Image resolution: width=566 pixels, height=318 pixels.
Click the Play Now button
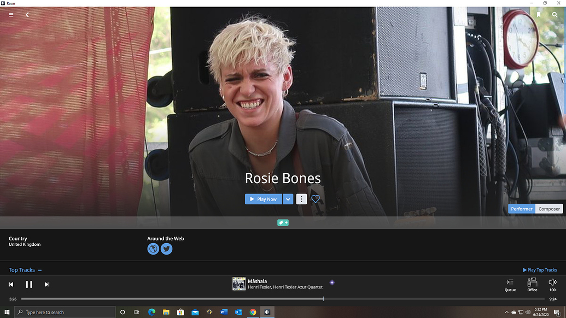(263, 199)
